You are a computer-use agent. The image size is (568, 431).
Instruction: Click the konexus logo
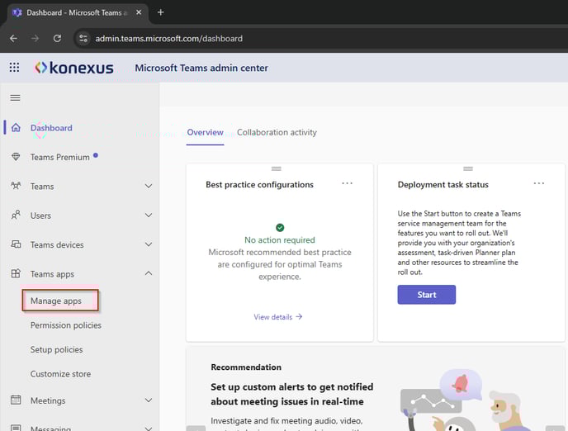74,68
